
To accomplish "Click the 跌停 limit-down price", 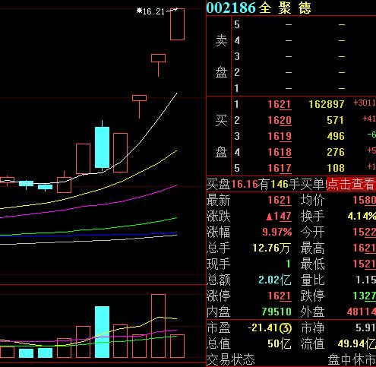I will pyautogui.click(x=365, y=296).
